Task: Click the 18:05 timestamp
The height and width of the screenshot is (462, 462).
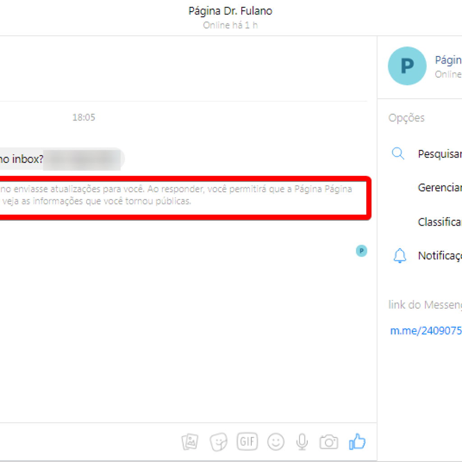Action: [x=83, y=117]
